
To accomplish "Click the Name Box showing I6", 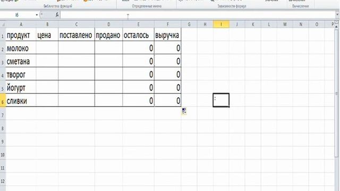I will [18, 15].
